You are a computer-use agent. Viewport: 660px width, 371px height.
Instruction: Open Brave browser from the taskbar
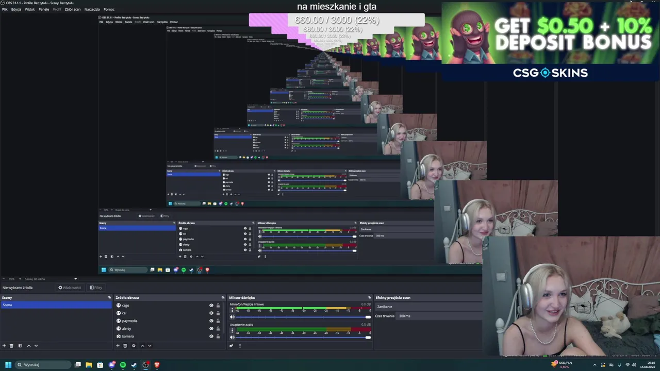157,365
